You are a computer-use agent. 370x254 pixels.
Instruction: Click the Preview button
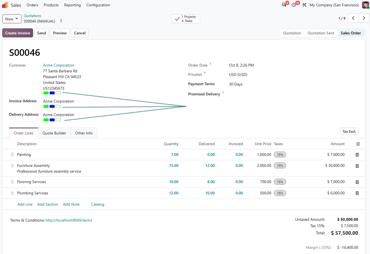tap(60, 33)
